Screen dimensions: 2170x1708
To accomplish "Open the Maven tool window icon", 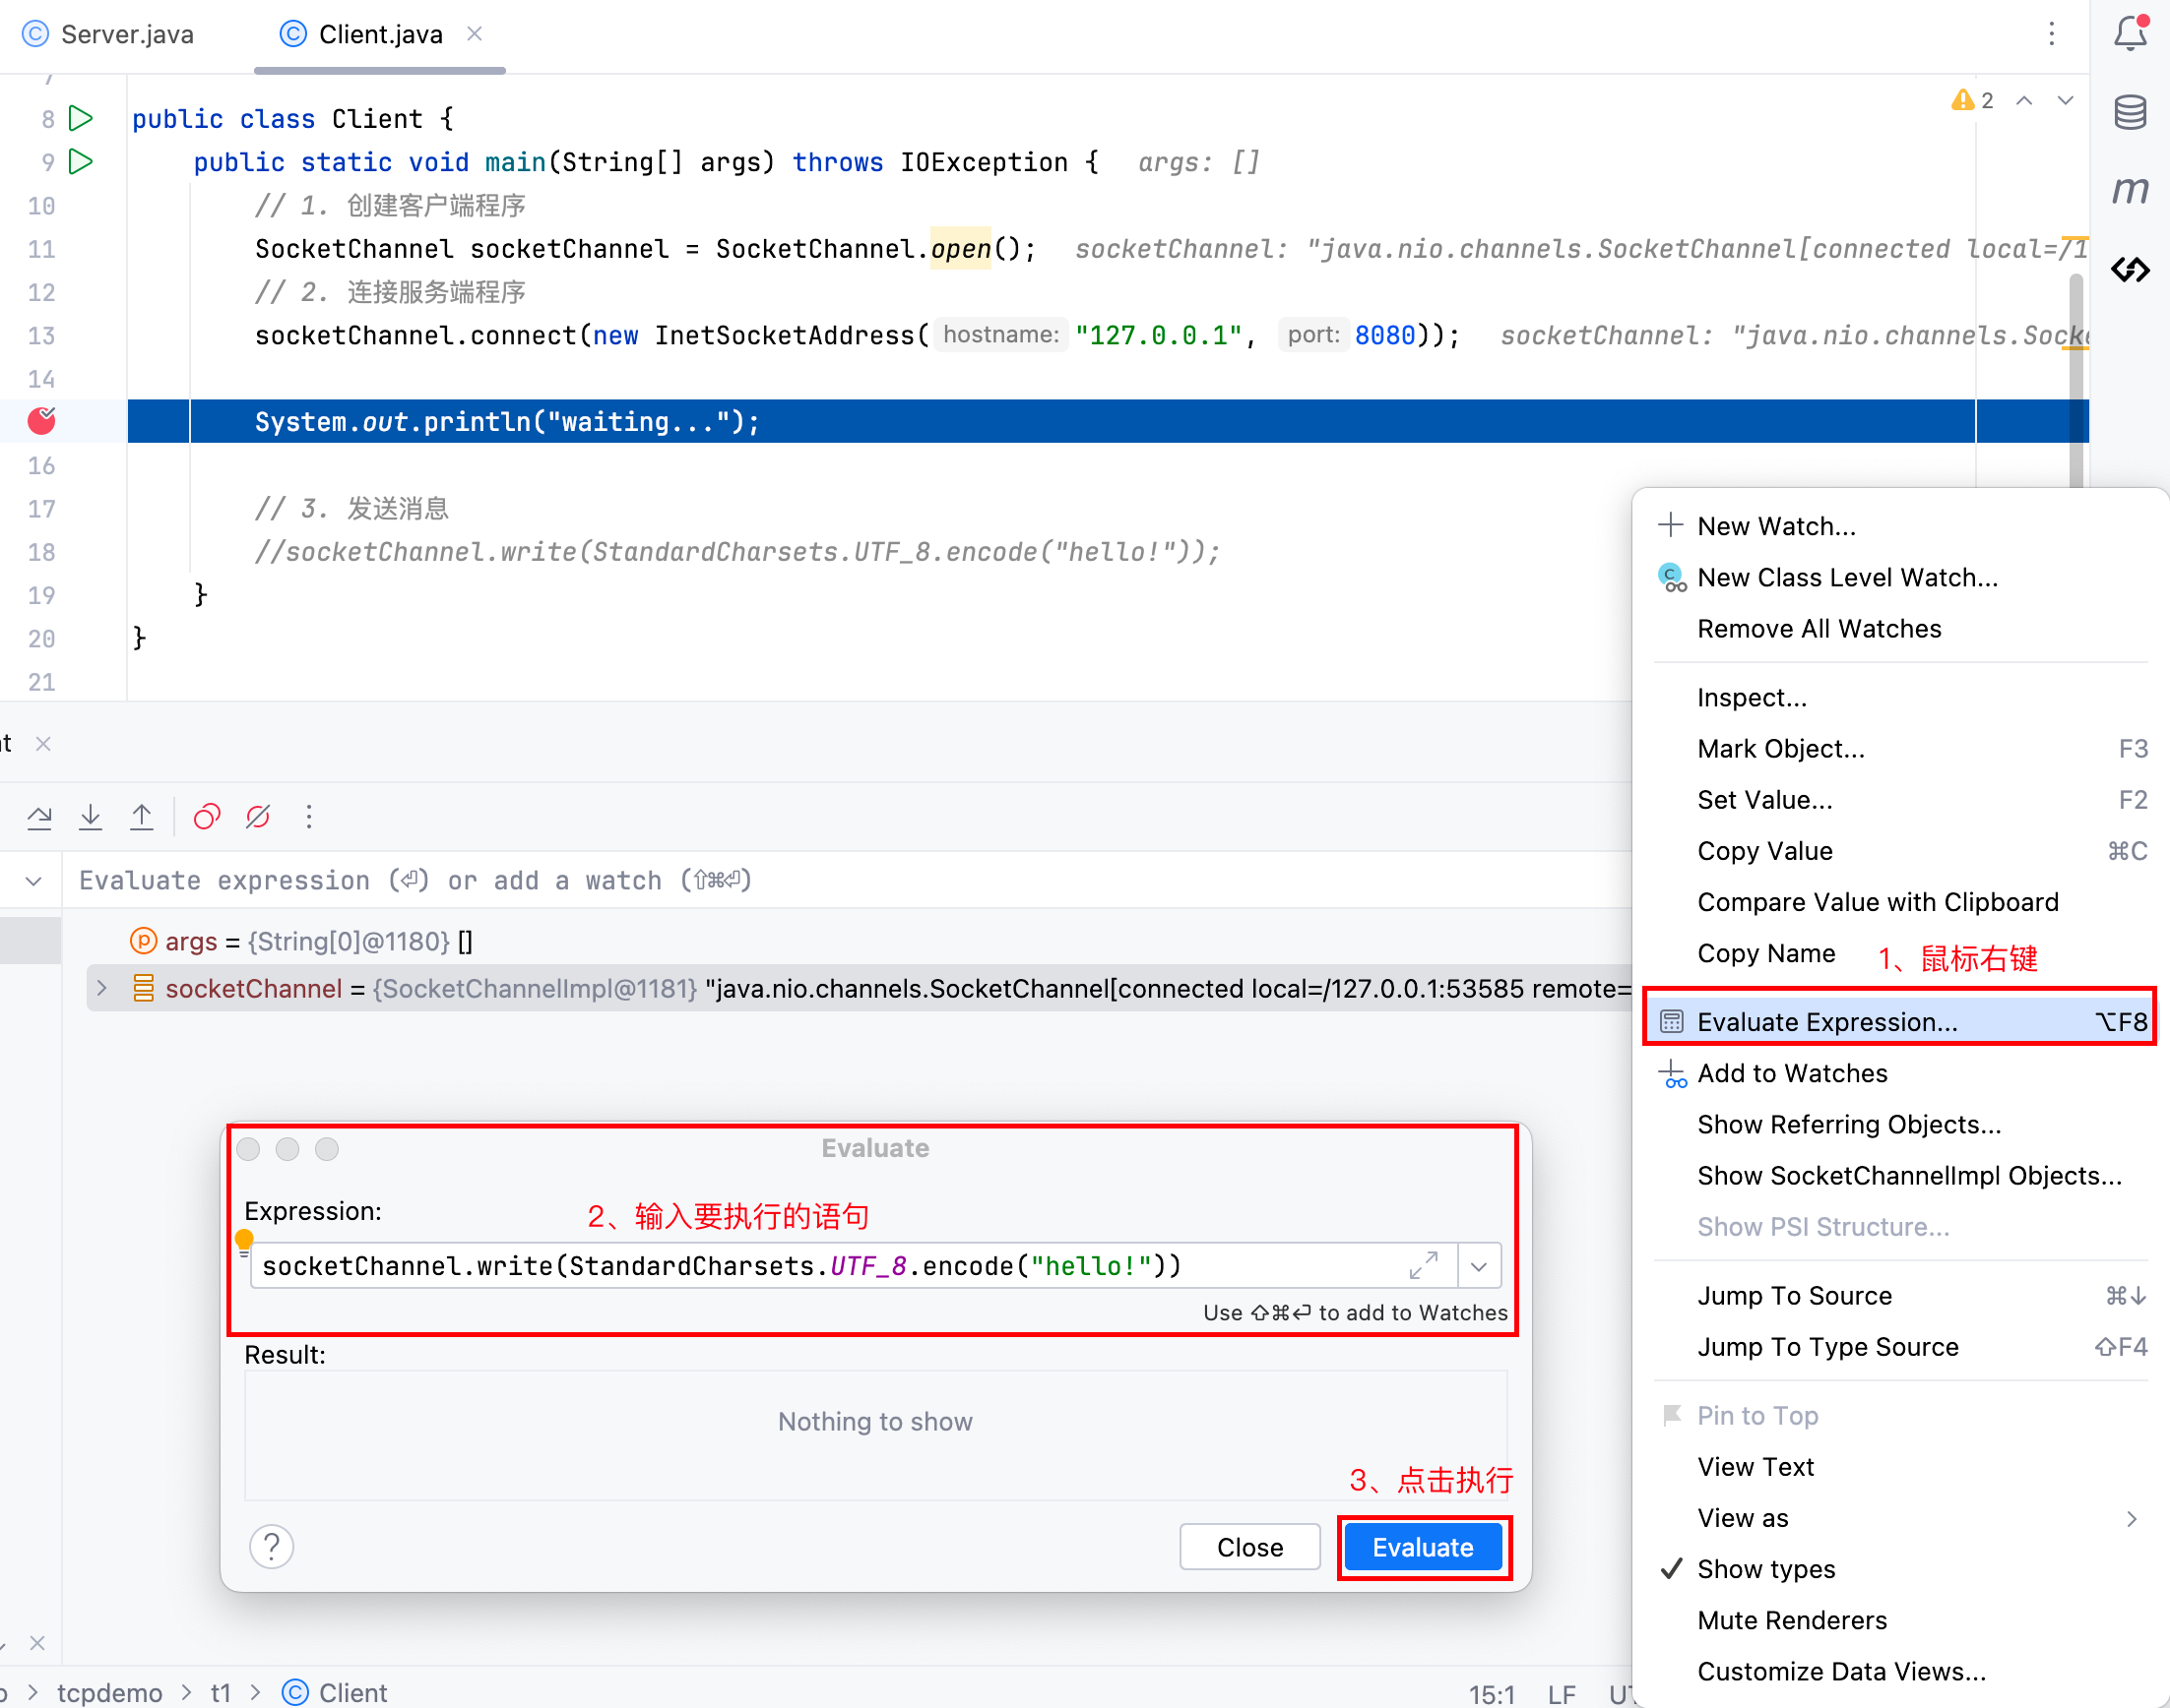I will tap(2130, 190).
